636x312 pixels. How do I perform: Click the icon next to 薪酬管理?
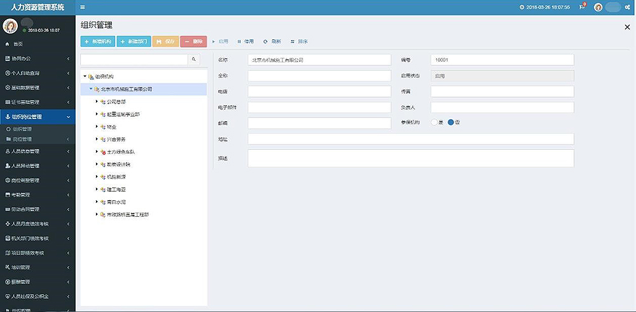[x=7, y=282]
